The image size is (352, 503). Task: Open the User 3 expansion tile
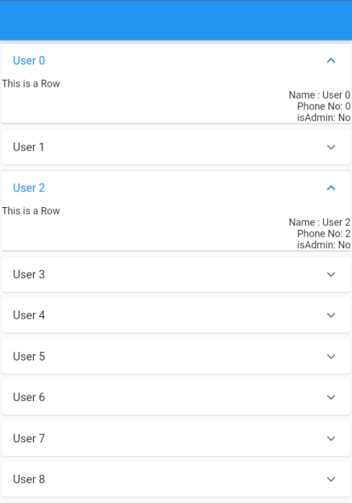pos(176,274)
